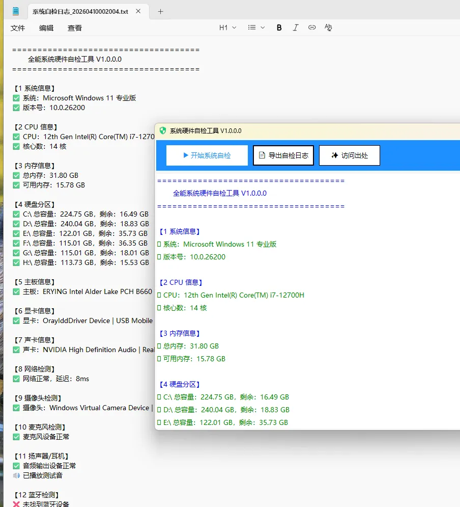Switch to the 系统自检日志_20260410002004.txt tab
The width and height of the screenshot is (460, 507).
(x=80, y=12)
